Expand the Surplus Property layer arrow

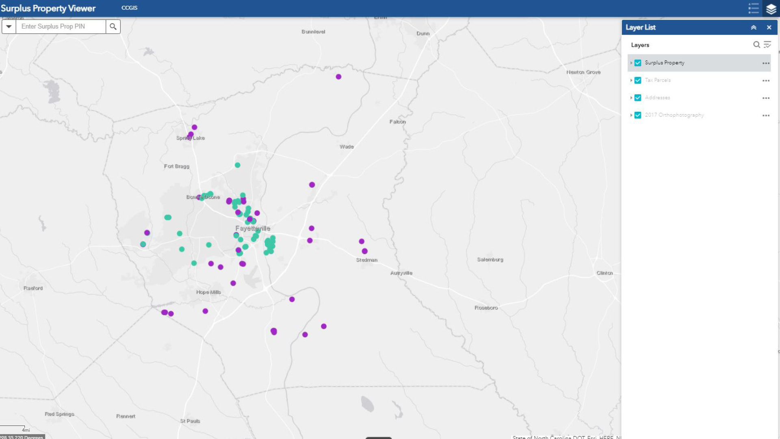pyautogui.click(x=631, y=63)
